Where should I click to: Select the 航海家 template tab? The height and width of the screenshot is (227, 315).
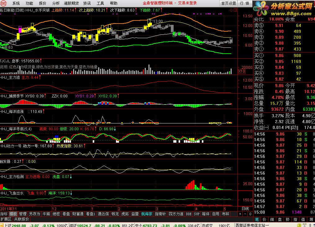pyautogui.click(x=147, y=214)
